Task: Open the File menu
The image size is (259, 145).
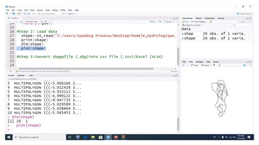Action: [8, 10]
